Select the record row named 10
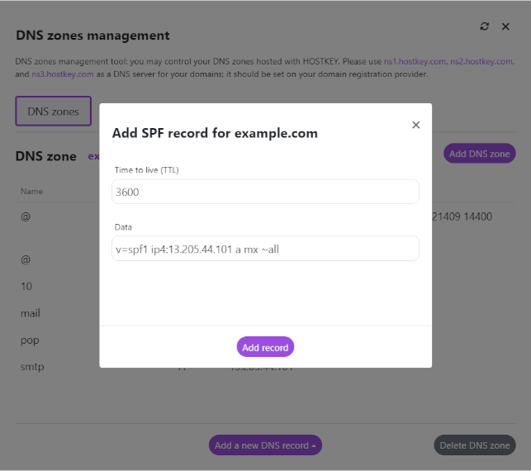531x471 pixels. click(x=26, y=286)
